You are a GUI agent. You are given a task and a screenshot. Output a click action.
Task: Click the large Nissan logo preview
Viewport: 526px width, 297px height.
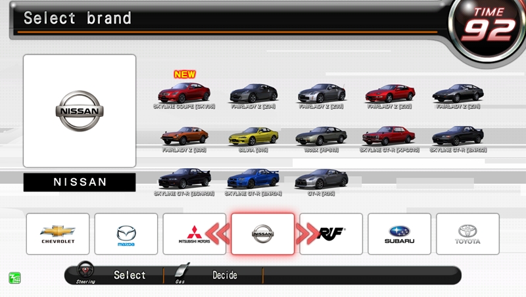(x=80, y=110)
